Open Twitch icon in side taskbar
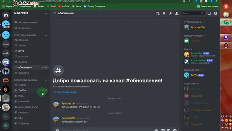This screenshot has width=232, height=131. pos(226,37)
